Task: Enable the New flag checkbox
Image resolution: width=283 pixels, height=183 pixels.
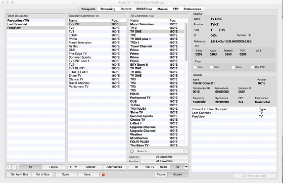Action: tap(195, 67)
